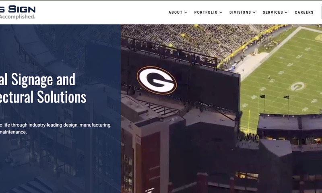322x193 pixels.
Task: Expand the About chevron arrow
Action: (186, 12)
